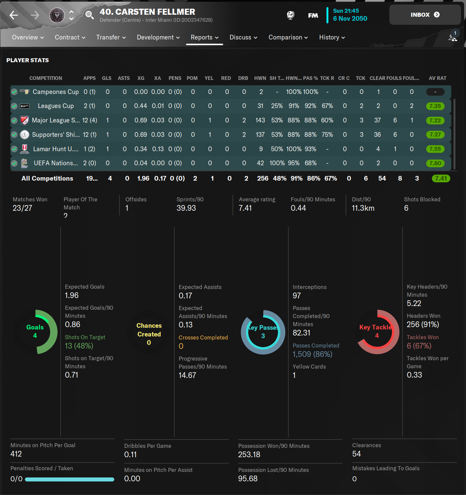Click the arrow icon inside Inbox button
The width and height of the screenshot is (466, 495).
click(437, 15)
